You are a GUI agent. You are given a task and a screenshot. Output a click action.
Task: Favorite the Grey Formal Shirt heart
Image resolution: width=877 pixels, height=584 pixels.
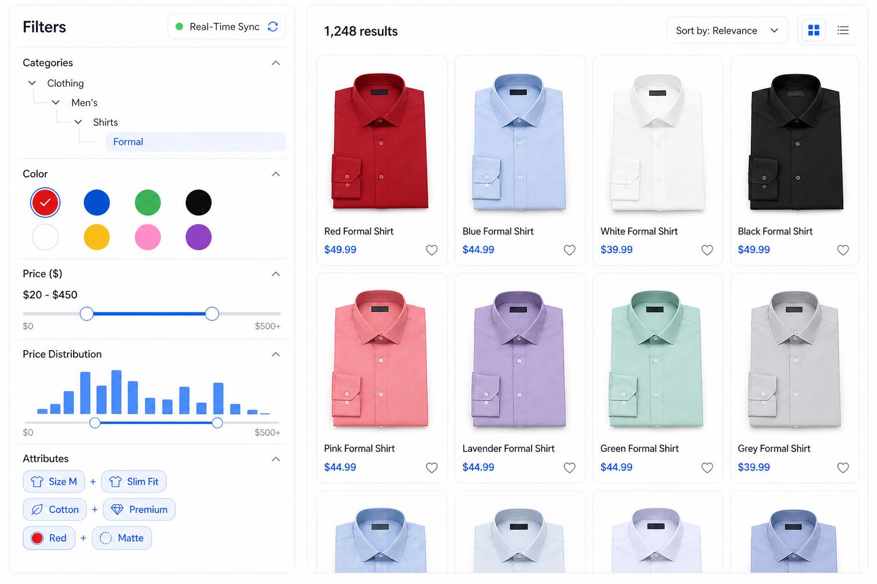843,468
